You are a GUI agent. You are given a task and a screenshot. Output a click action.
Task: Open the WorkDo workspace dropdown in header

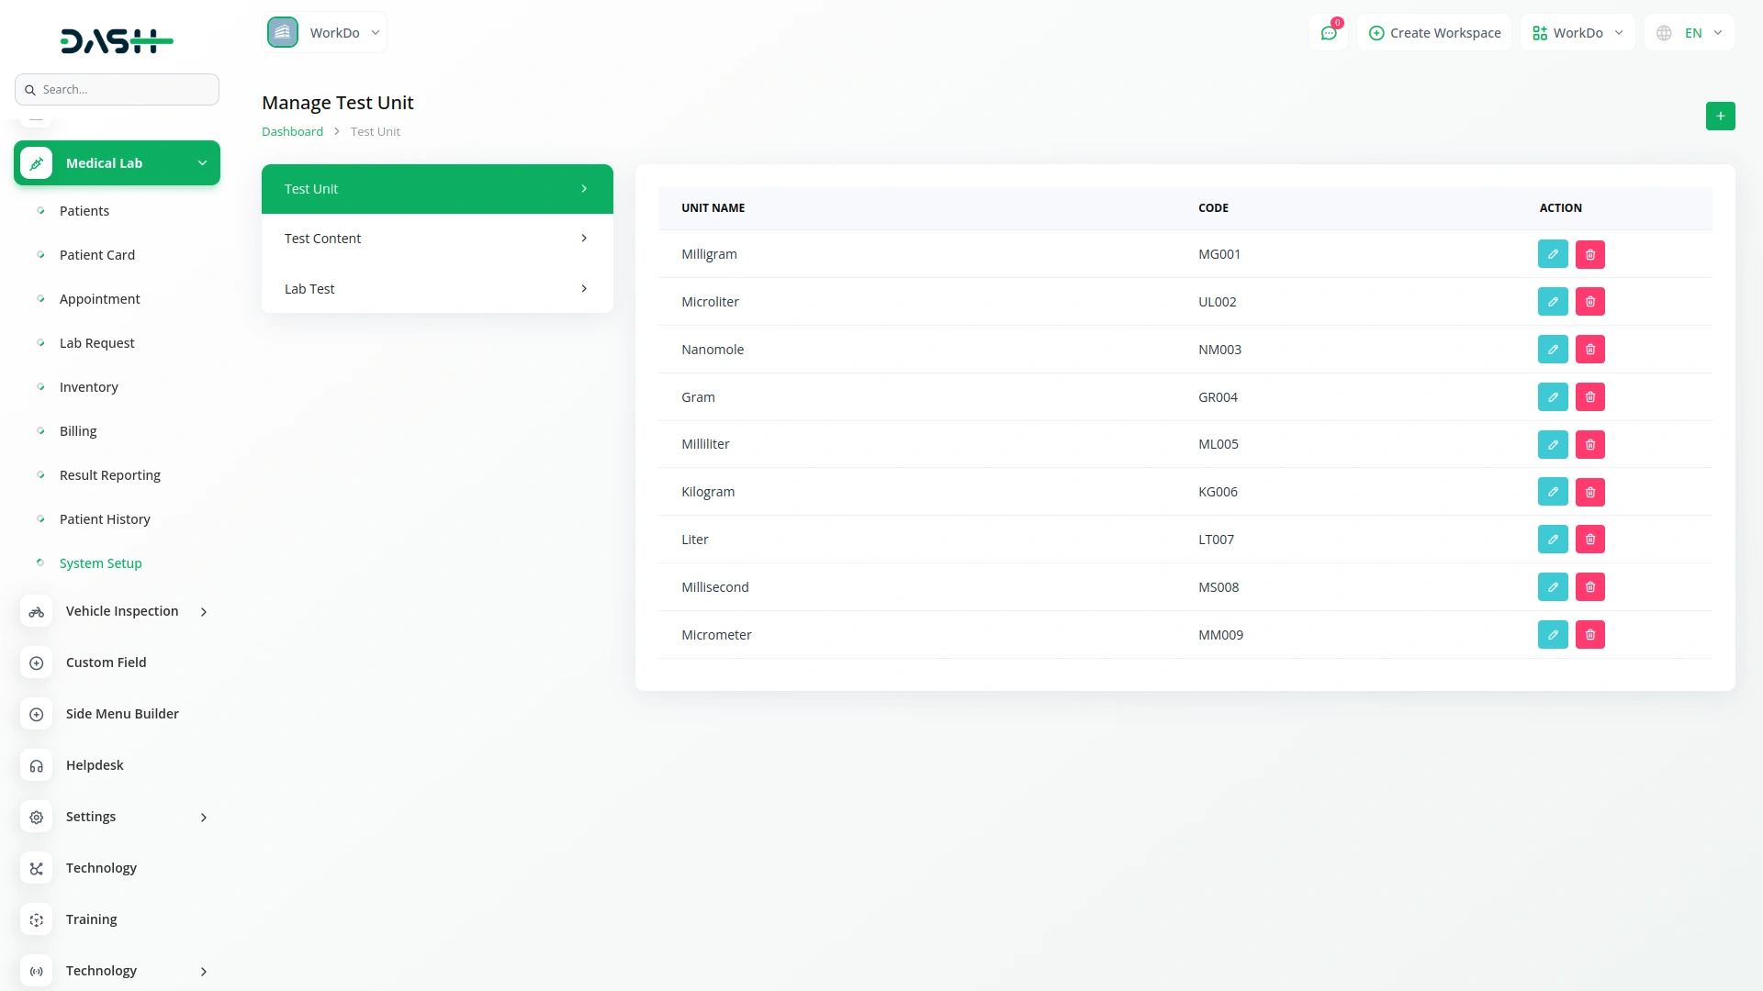click(1578, 33)
